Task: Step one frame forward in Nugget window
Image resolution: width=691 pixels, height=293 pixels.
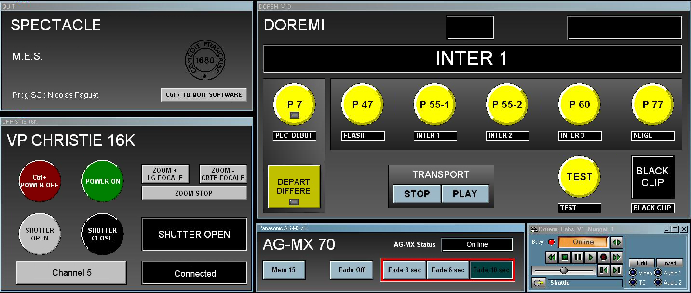Action: click(616, 270)
